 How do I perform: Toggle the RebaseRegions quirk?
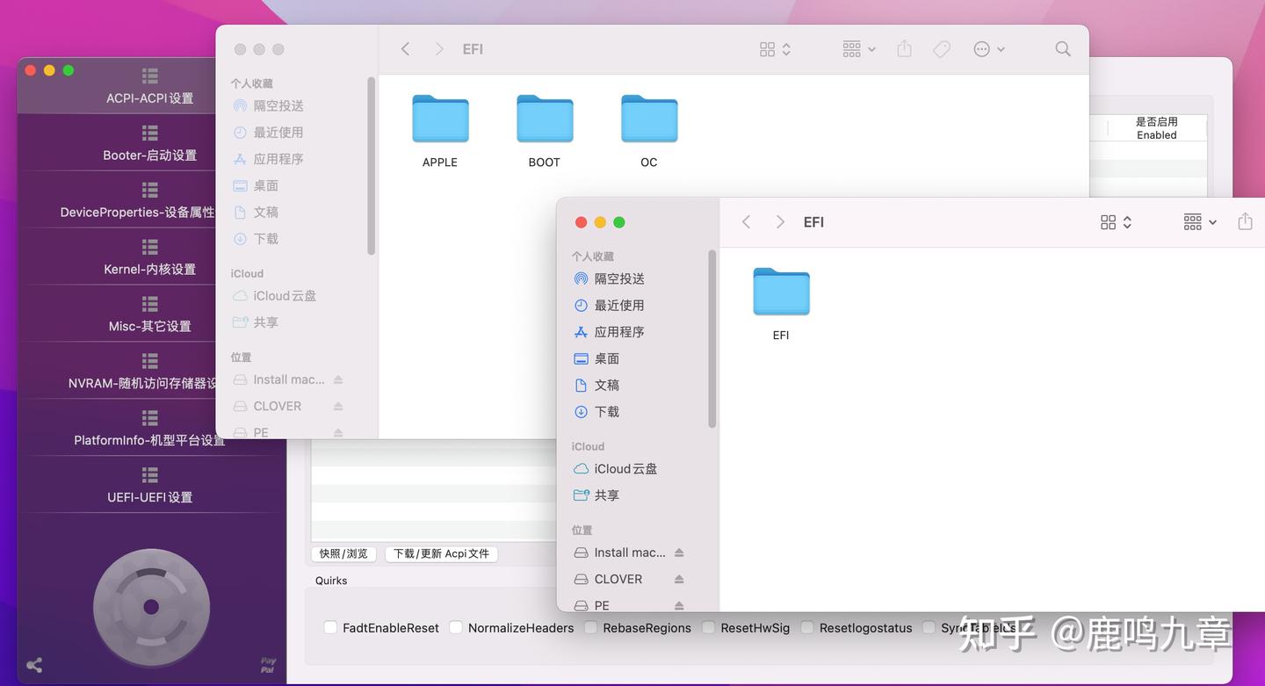point(590,627)
